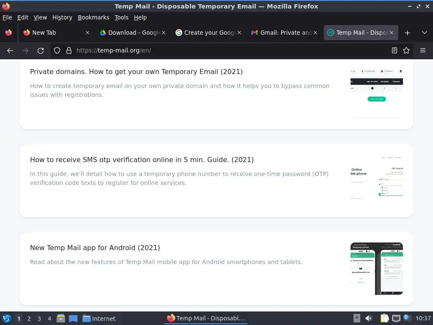Click Private domains article description text
The image size is (433, 325).
click(180, 91)
